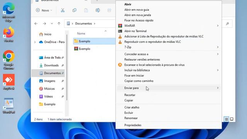Unpin Vídeos using its pin icon

point(63,97)
